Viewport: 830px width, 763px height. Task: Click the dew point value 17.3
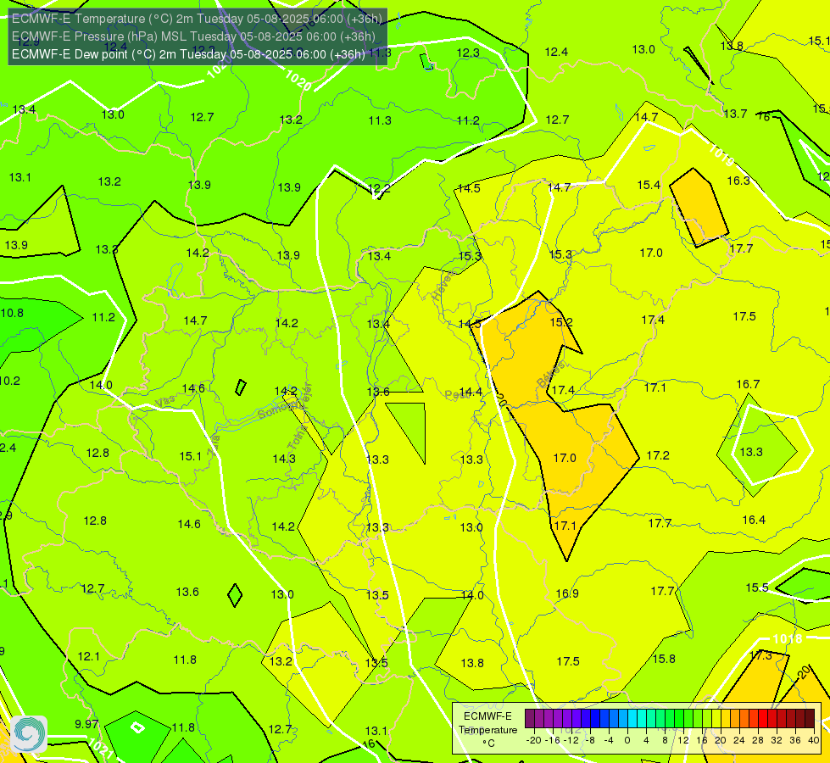[x=760, y=655]
